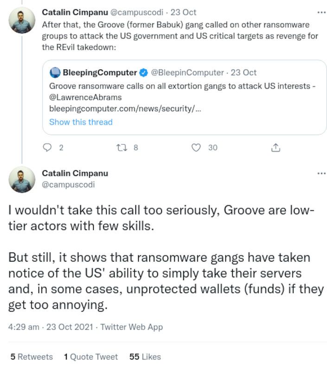Click the retweet icon showing 8
Viewport: 327px width, 371px height.
point(122,147)
